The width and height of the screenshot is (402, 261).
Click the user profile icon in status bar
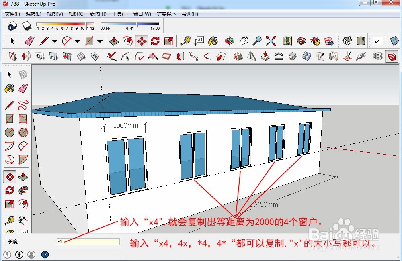[31, 255]
